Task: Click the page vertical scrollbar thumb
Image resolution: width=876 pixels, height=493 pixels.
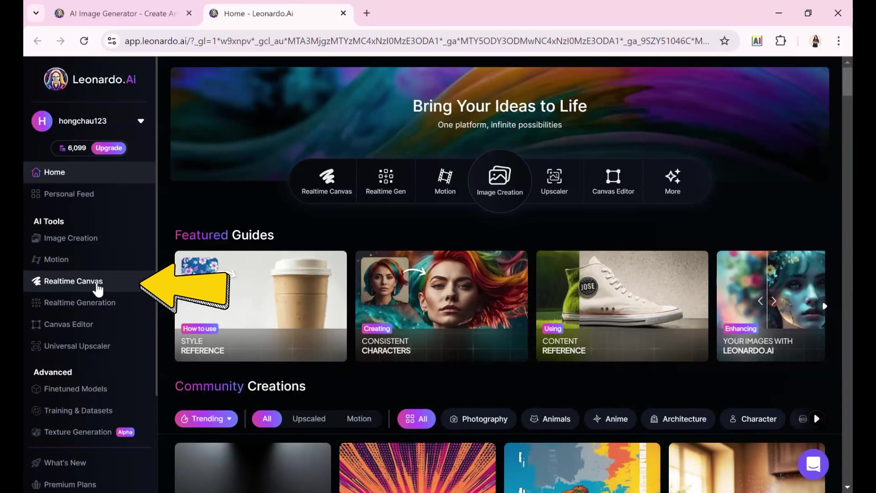Action: [847, 81]
